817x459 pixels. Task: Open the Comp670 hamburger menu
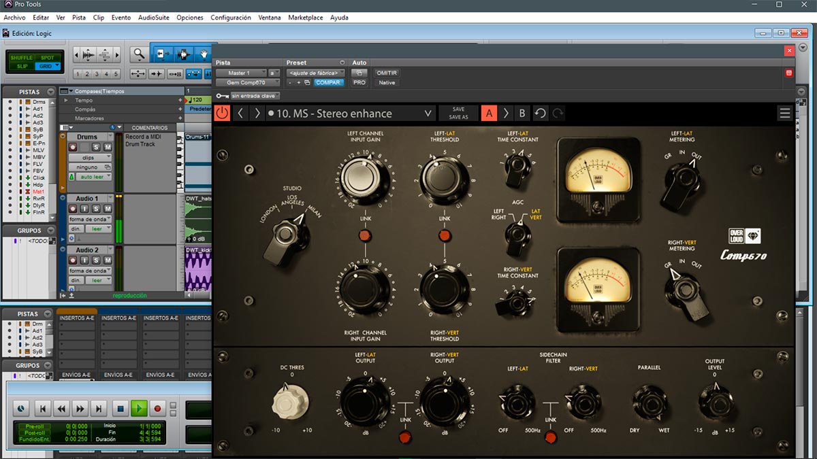(785, 114)
